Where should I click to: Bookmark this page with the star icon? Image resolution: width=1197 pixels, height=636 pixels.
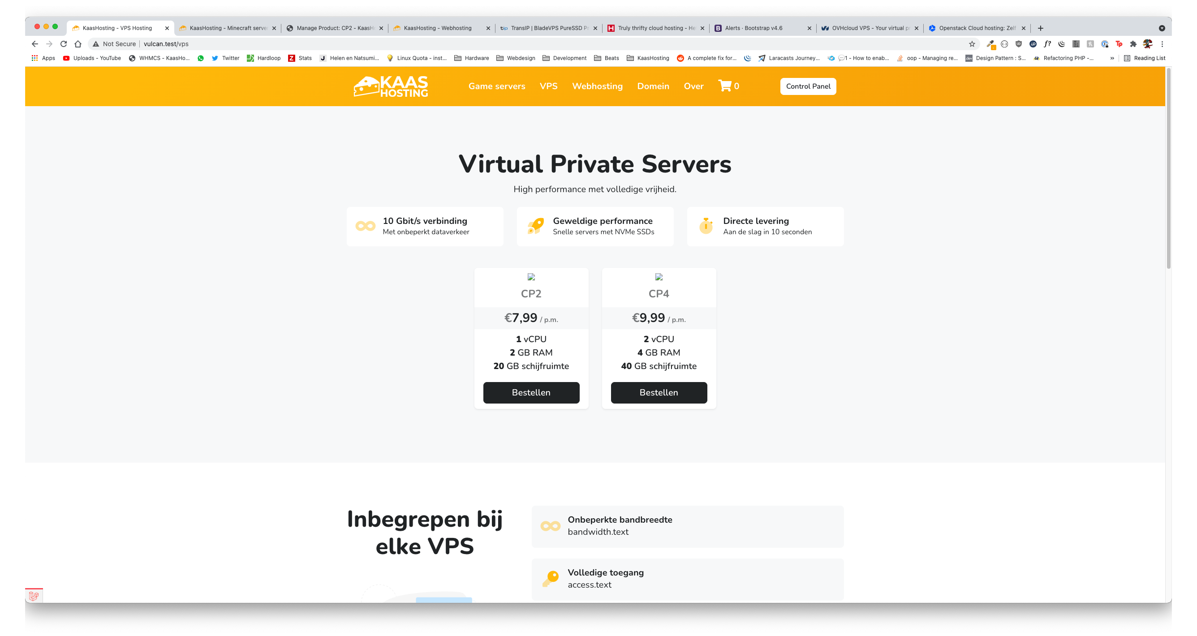click(972, 44)
